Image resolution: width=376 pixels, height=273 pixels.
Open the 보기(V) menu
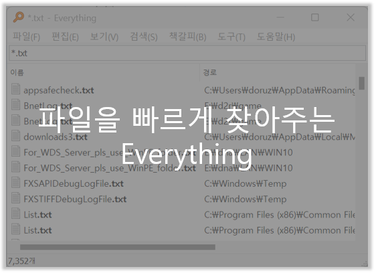coord(104,37)
